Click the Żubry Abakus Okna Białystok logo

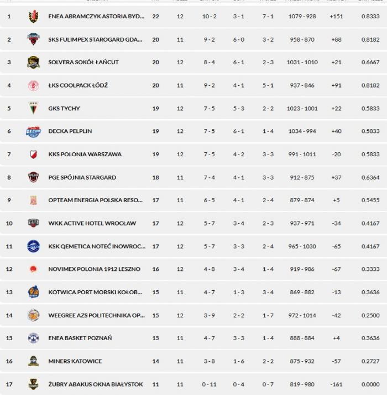pos(33,384)
